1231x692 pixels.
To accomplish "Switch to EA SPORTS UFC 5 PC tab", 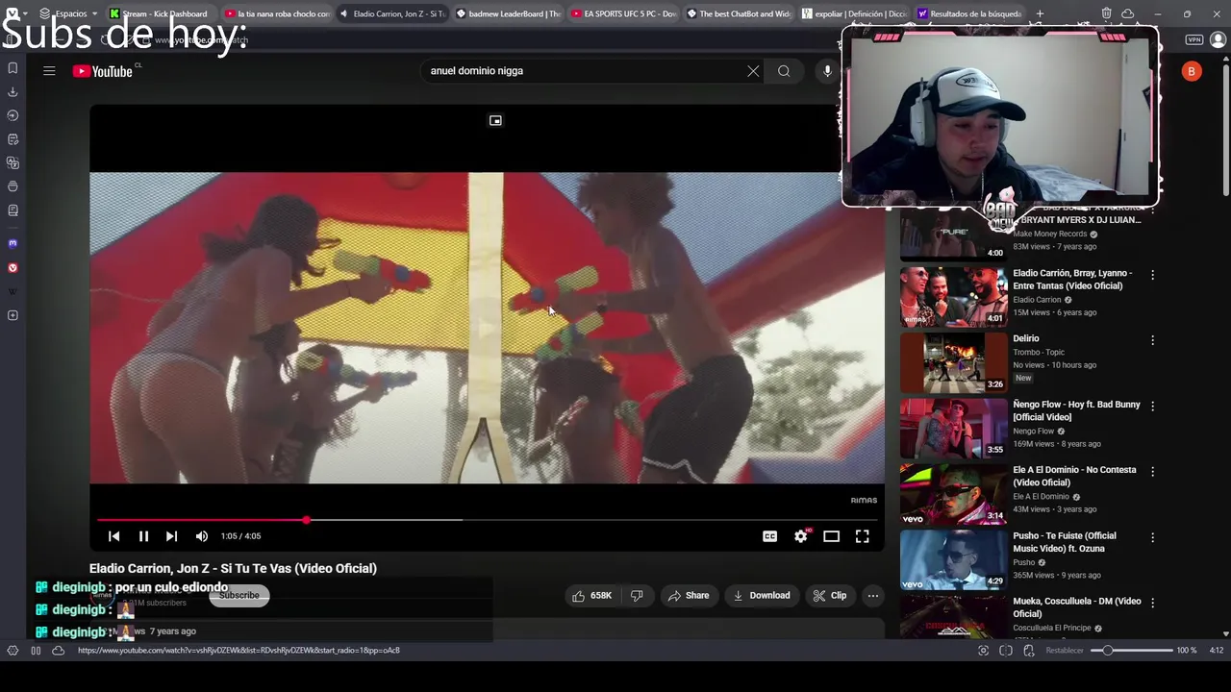I will [623, 13].
